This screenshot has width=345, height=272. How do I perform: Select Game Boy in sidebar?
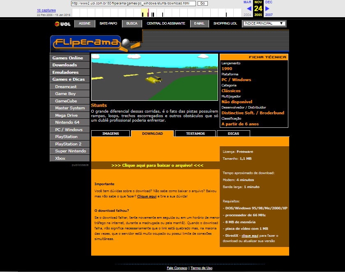[69, 94]
